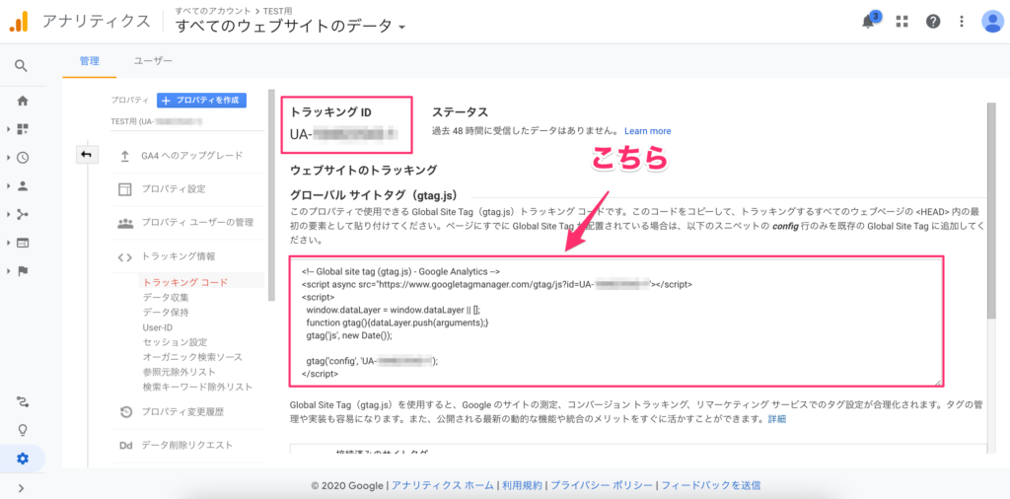Select トラッキング コード
Image resolution: width=1010 pixels, height=499 pixels.
pyautogui.click(x=185, y=283)
